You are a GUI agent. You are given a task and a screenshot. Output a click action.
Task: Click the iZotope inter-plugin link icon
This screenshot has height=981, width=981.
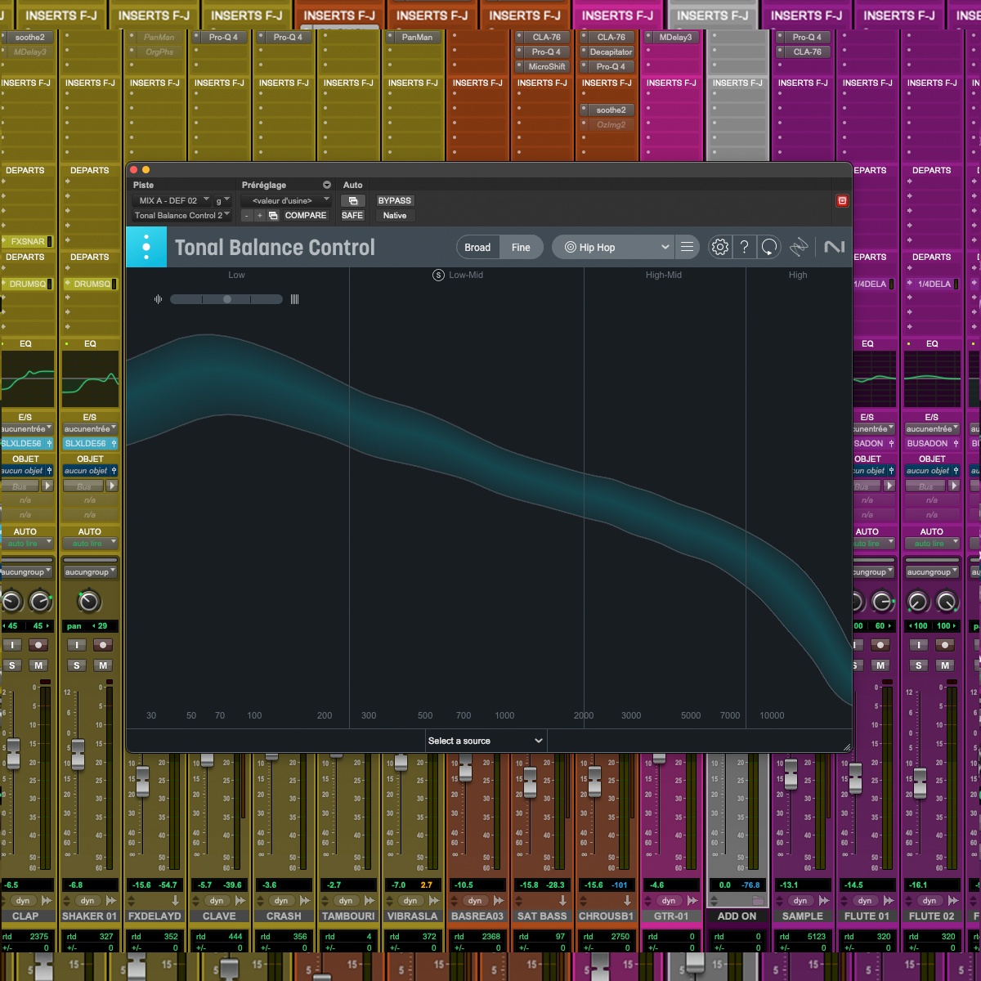coord(800,247)
